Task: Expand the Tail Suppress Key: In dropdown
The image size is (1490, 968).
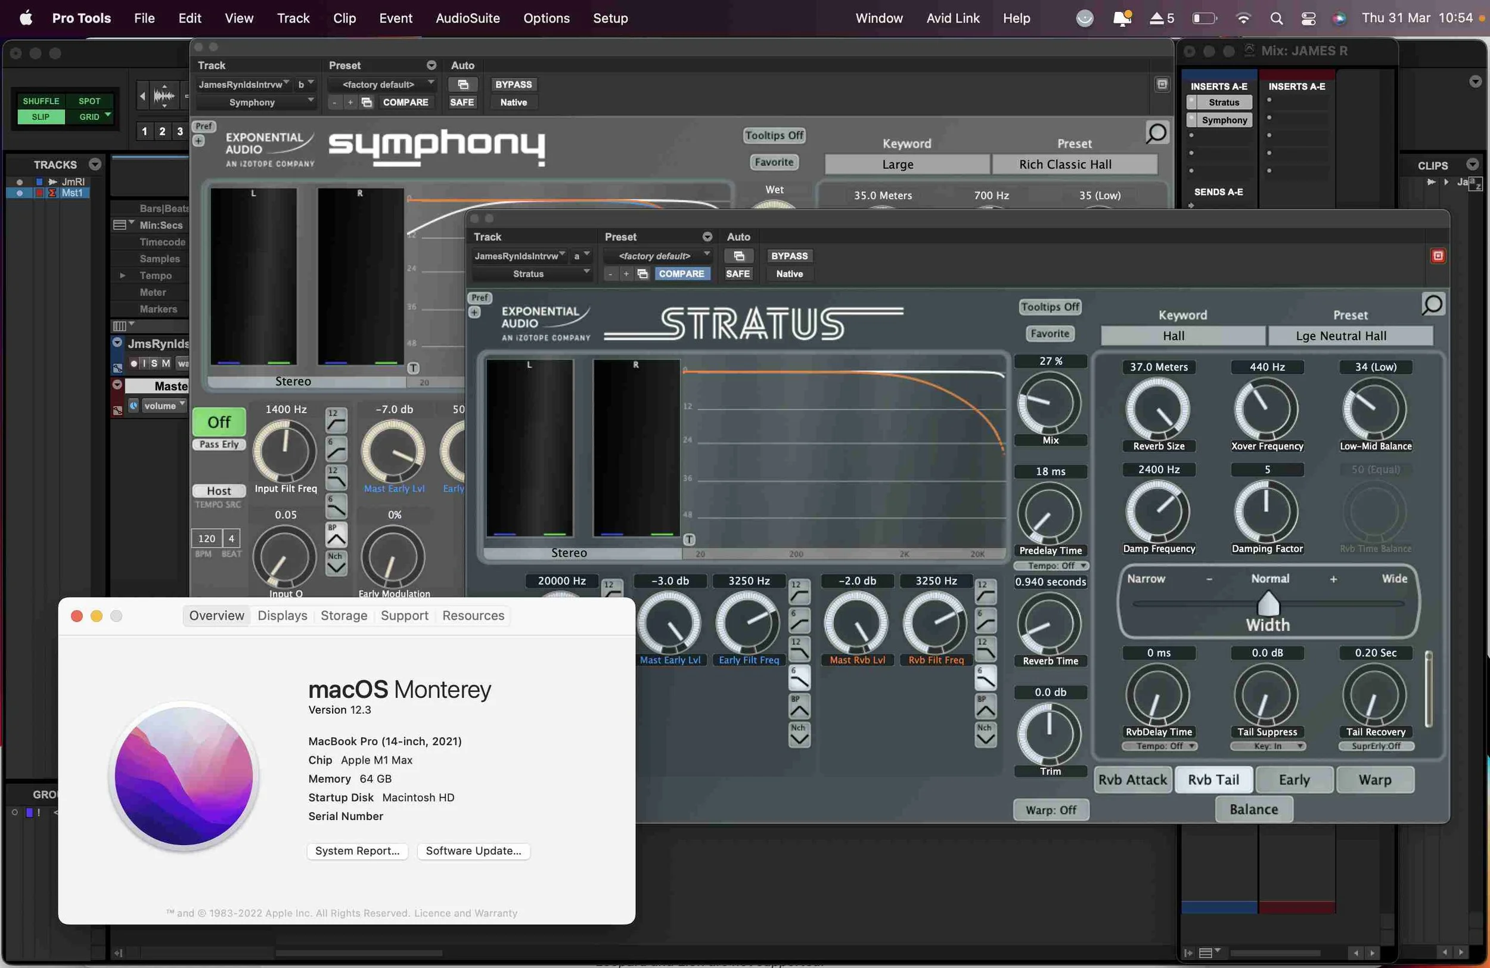Action: (x=1268, y=746)
